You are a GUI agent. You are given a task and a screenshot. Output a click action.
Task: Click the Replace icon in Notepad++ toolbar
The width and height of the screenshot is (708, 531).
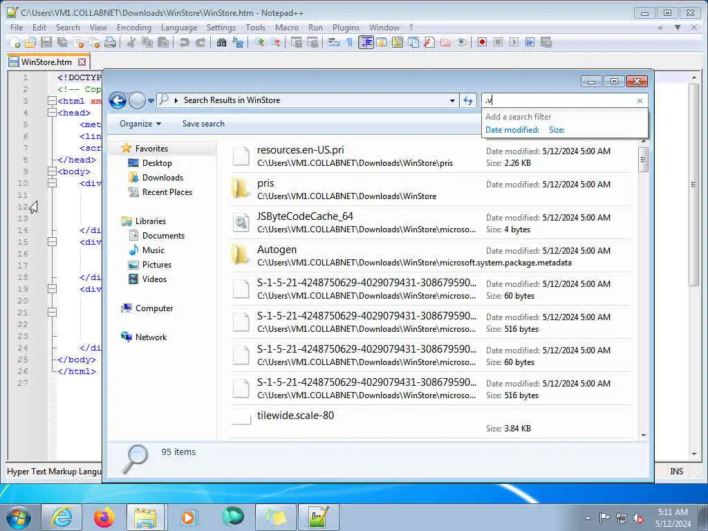(x=238, y=42)
